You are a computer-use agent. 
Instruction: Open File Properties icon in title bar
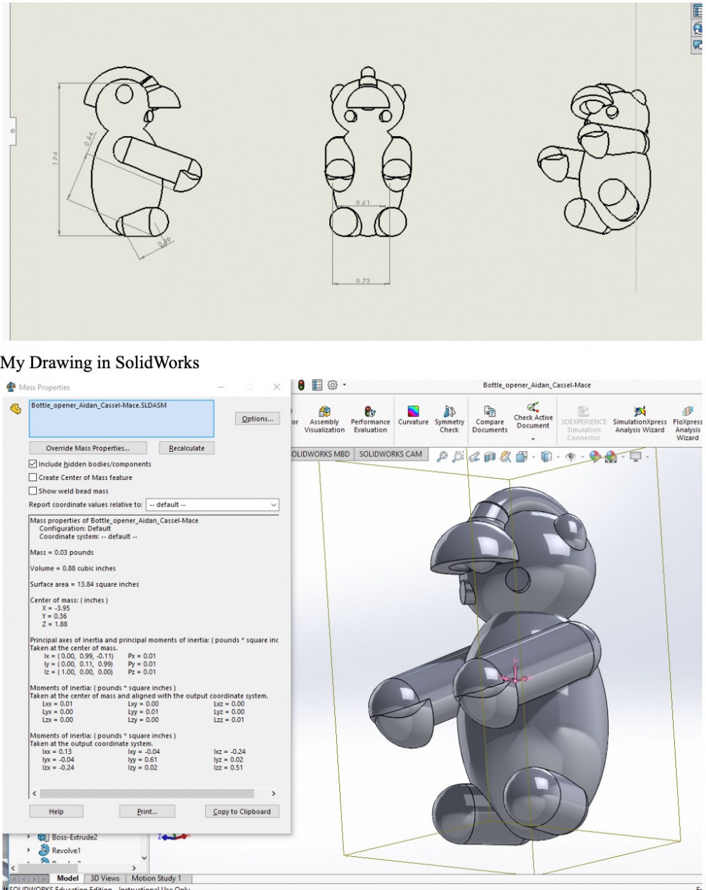[317, 385]
